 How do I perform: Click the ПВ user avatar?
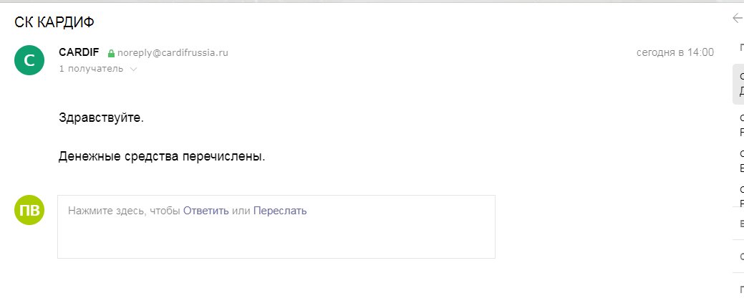[x=29, y=210]
